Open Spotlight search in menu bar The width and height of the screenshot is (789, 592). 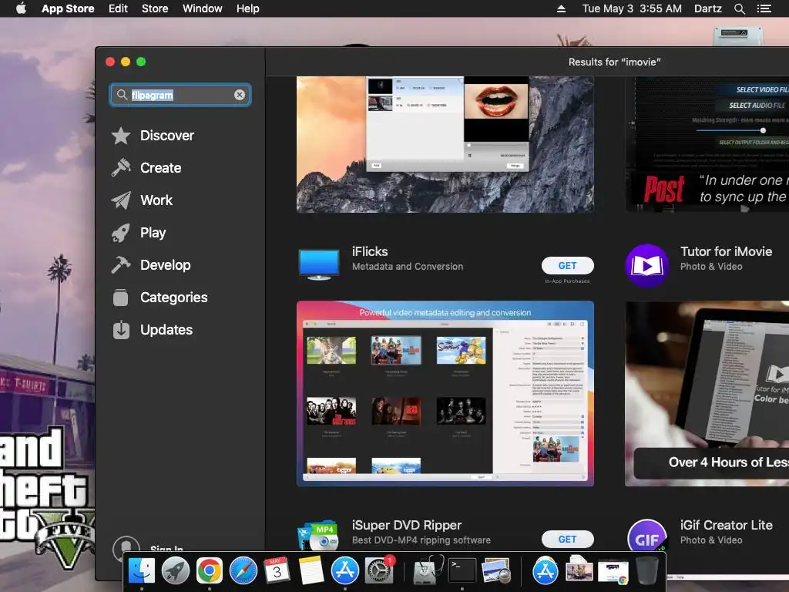point(739,8)
